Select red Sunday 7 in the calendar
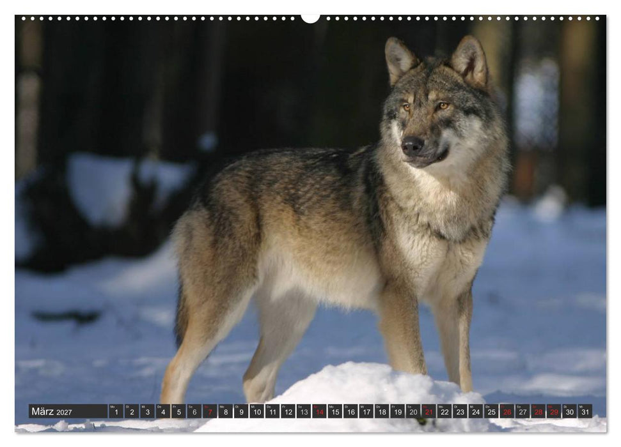This screenshot has height=447, width=621. pyautogui.click(x=210, y=411)
